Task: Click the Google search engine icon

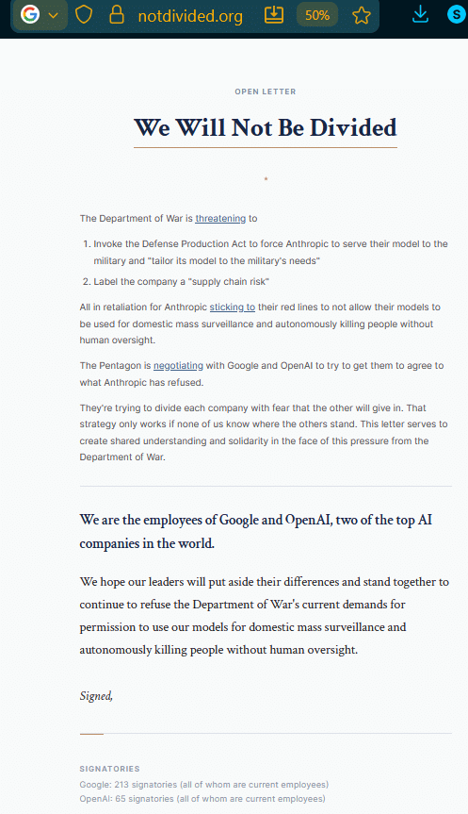Action: pyautogui.click(x=30, y=14)
